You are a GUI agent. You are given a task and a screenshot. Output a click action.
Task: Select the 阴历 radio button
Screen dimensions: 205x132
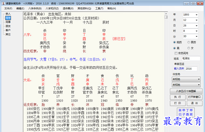tap(189, 42)
